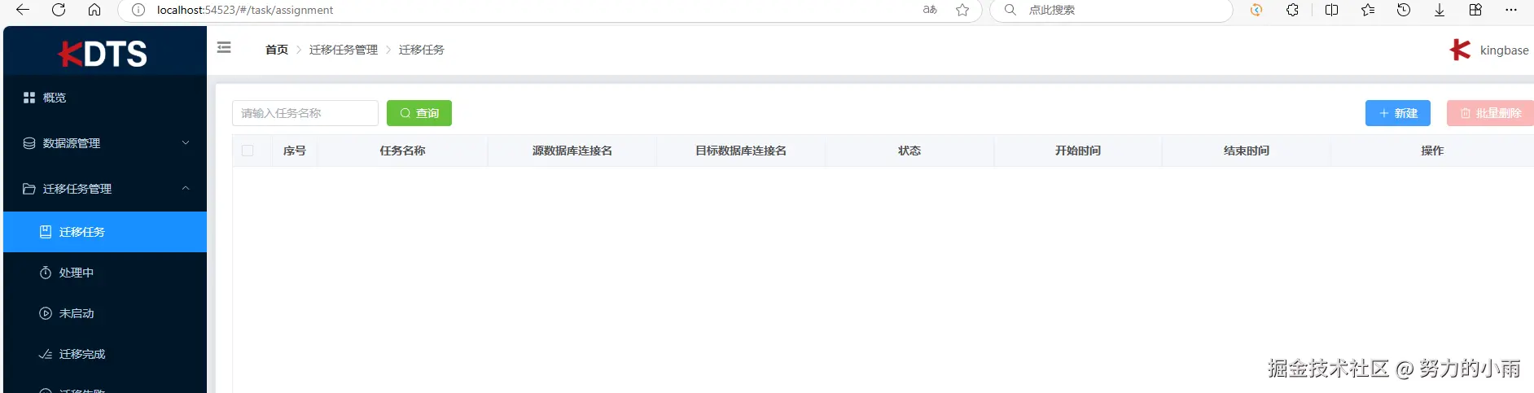Click the 任务名称 column header

(402, 151)
